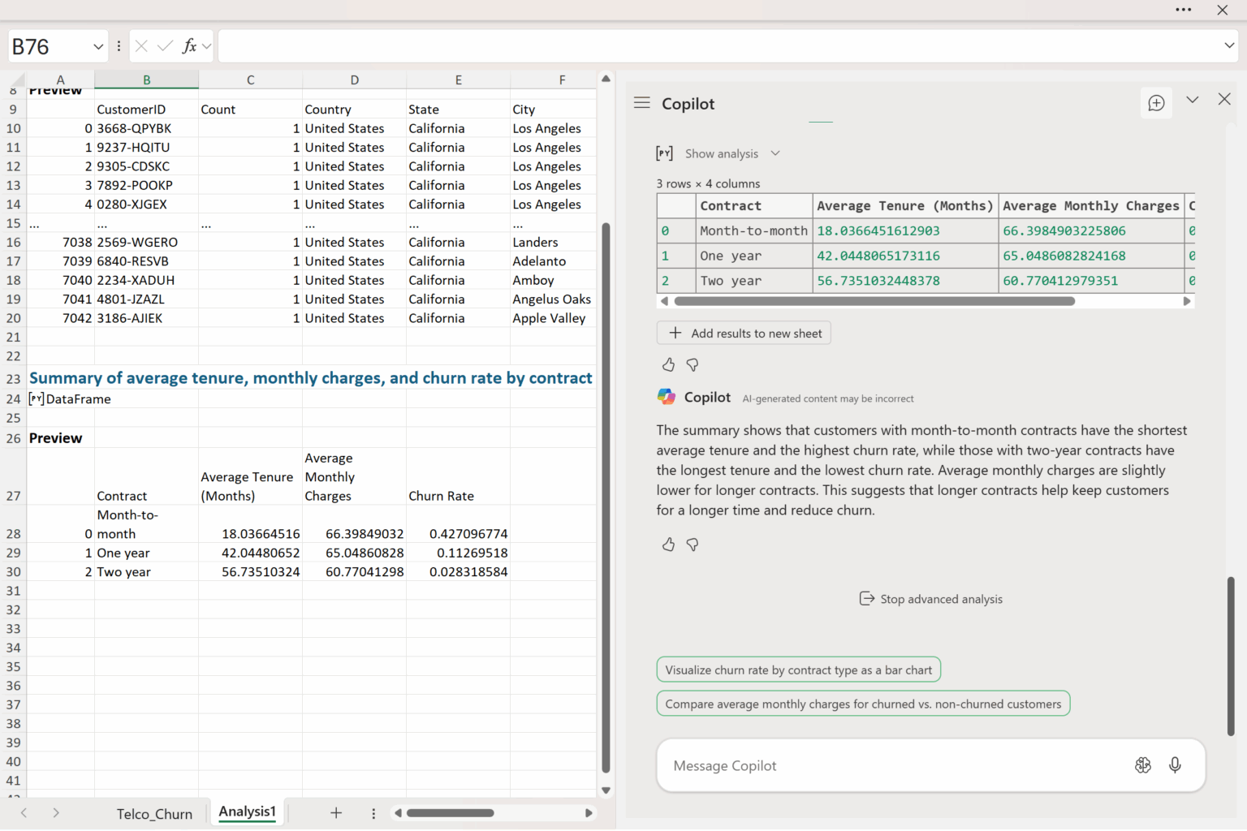
Task: Expand the Show analysis section
Action: click(x=721, y=153)
